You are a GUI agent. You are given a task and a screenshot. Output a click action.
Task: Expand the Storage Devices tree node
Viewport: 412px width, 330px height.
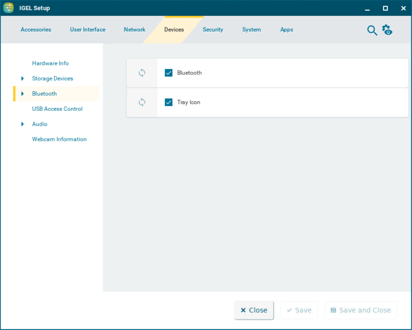(x=22, y=79)
